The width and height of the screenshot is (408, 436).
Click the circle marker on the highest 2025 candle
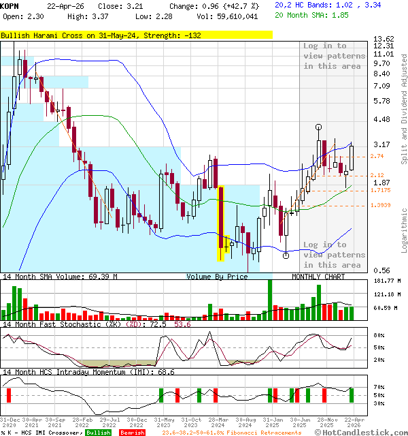[319, 127]
